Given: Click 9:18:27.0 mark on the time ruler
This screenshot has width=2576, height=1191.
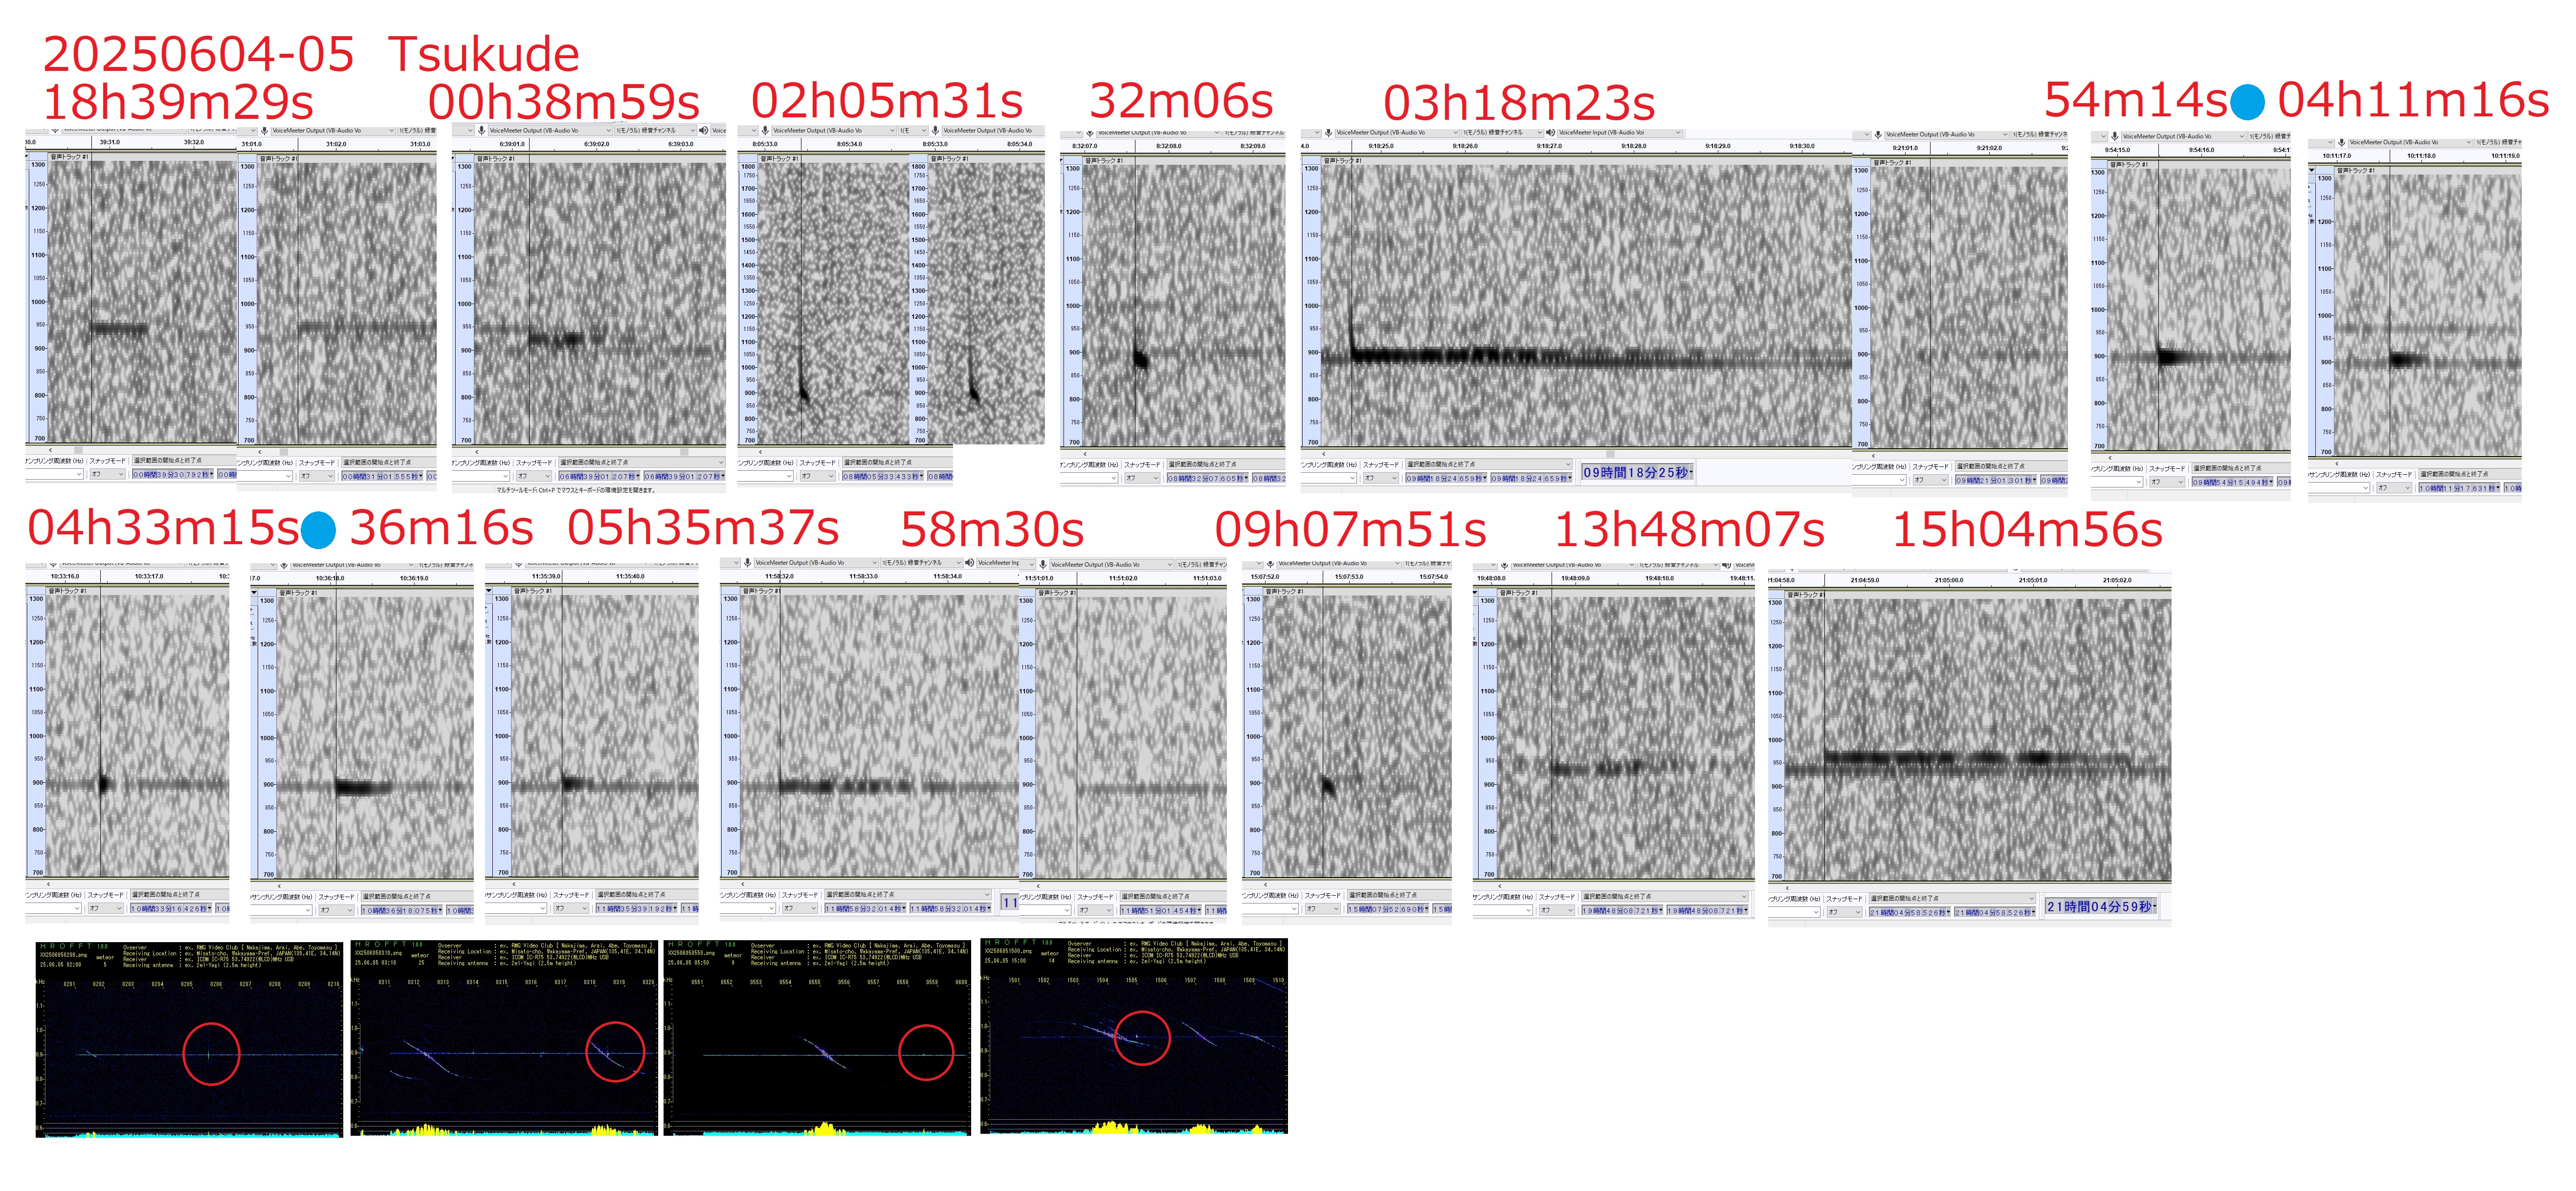Looking at the screenshot, I should (1548, 146).
